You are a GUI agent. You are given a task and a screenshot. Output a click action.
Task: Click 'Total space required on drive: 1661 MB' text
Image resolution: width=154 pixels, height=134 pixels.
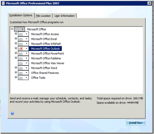click(x=120, y=98)
